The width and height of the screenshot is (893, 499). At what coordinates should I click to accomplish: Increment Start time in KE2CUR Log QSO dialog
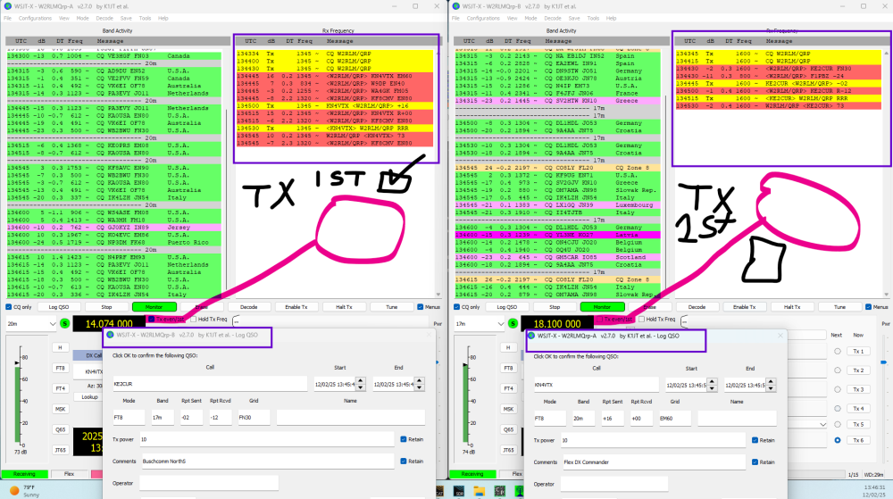[361, 380]
